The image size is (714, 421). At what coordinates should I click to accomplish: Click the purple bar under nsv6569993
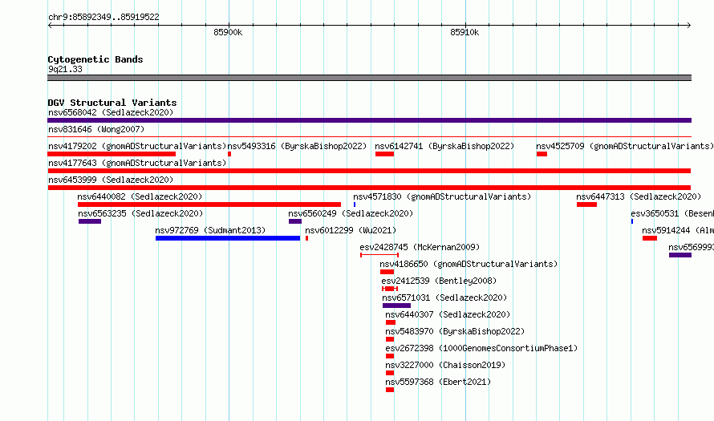point(680,255)
